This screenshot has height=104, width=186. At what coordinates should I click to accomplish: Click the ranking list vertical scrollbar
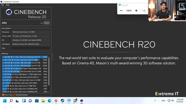pos(49,71)
